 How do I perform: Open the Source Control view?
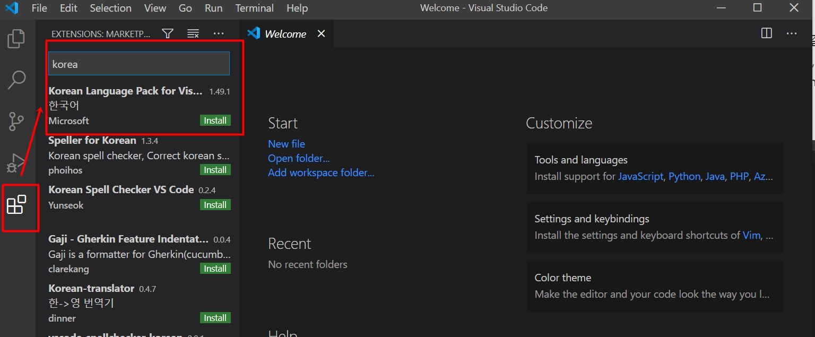coord(16,122)
